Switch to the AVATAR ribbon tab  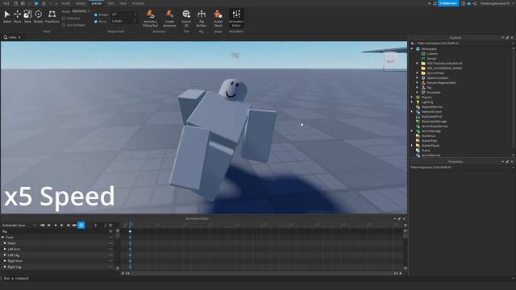(x=97, y=3)
